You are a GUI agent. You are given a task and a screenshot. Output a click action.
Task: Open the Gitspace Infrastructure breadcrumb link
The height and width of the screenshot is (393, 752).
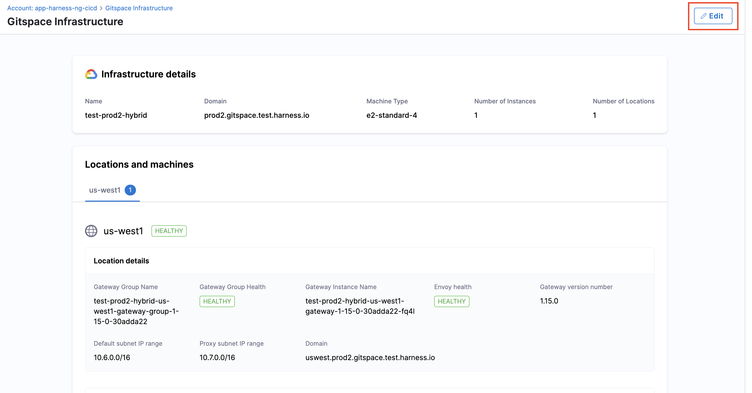pyautogui.click(x=139, y=8)
